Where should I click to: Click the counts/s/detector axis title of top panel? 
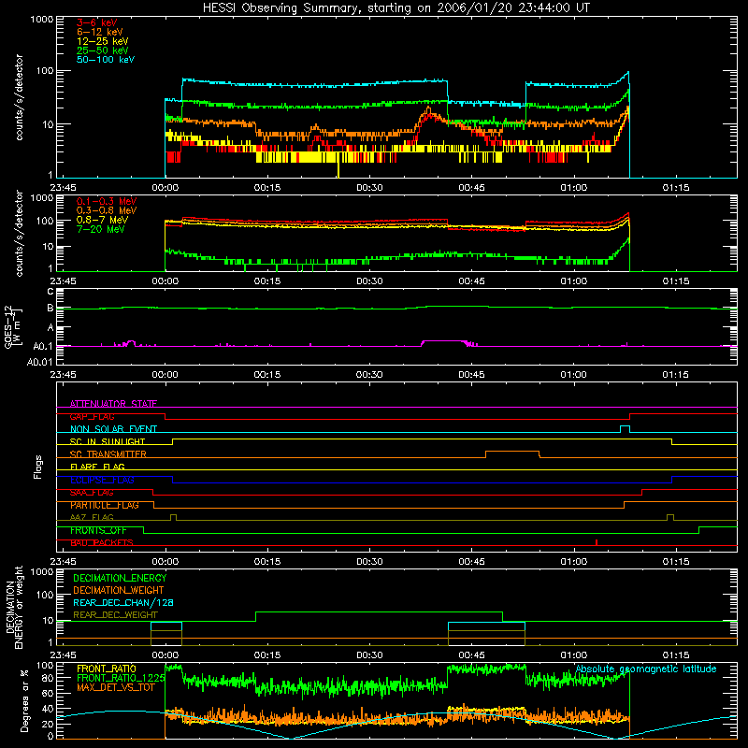click(19, 97)
